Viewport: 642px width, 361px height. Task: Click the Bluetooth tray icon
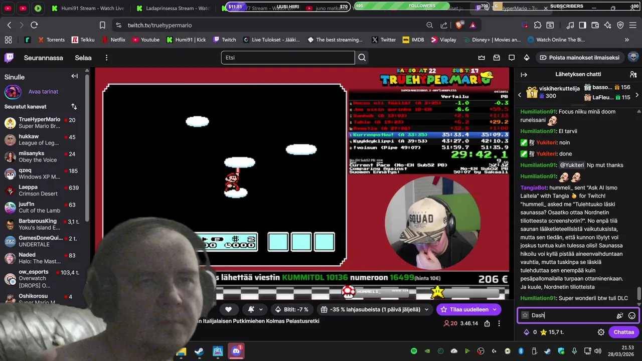pos(521,351)
